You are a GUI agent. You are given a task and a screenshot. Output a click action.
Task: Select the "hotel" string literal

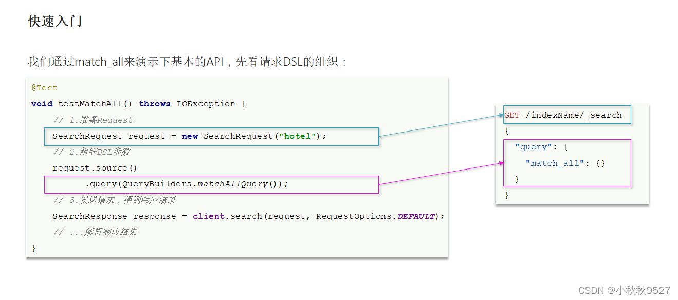click(x=296, y=136)
